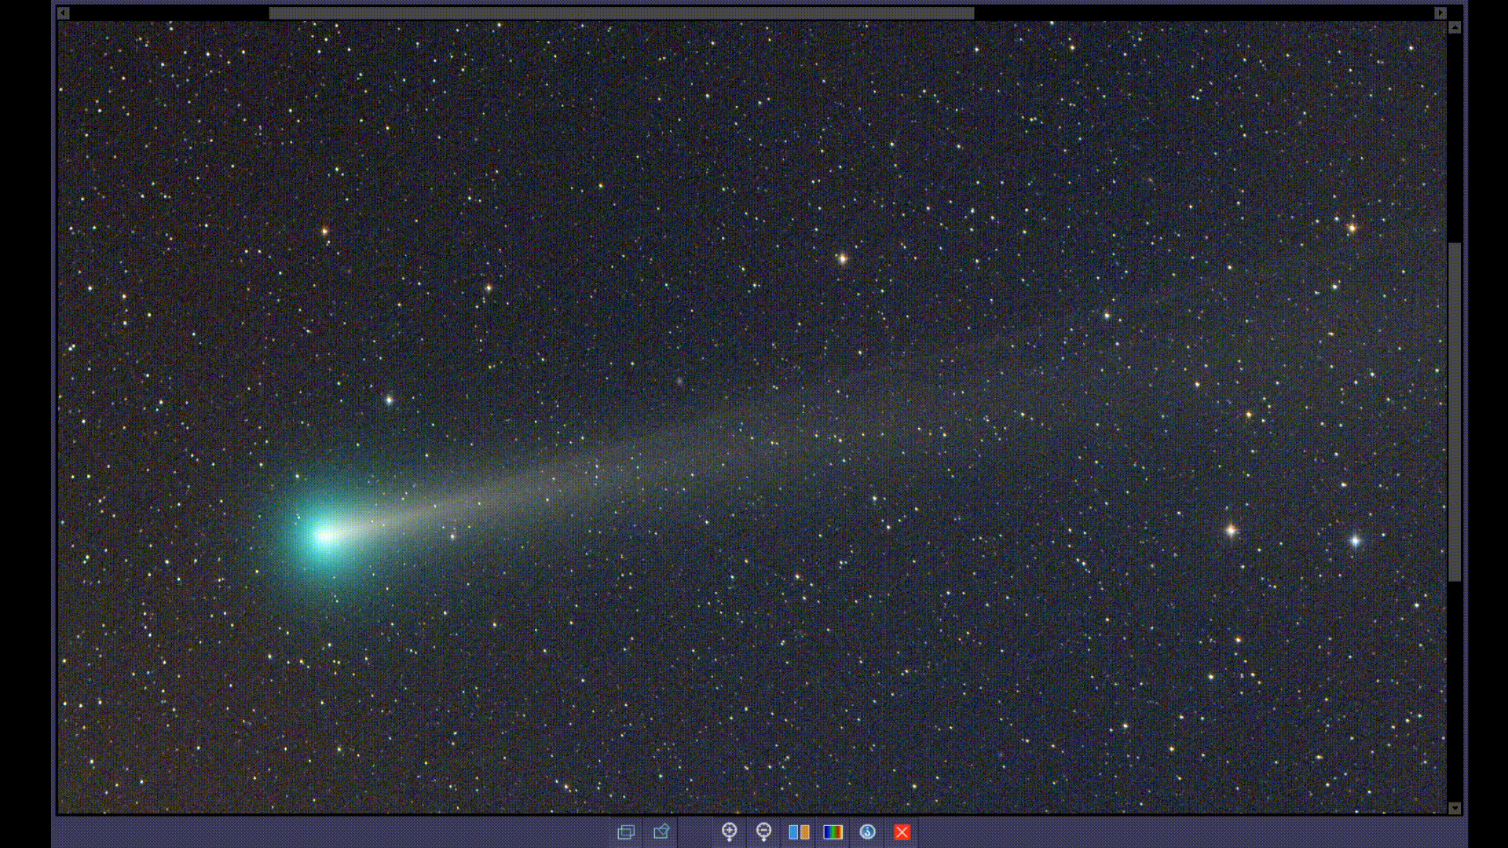Screen dimensions: 1508x848
Task: Toggle the blue-orange dual-panel view
Action: [x=799, y=832]
